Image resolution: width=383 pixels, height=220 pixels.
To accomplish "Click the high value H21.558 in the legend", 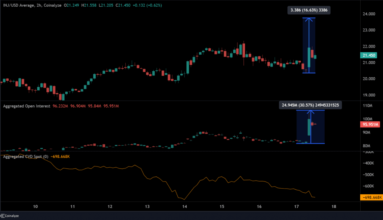I will point(89,5).
